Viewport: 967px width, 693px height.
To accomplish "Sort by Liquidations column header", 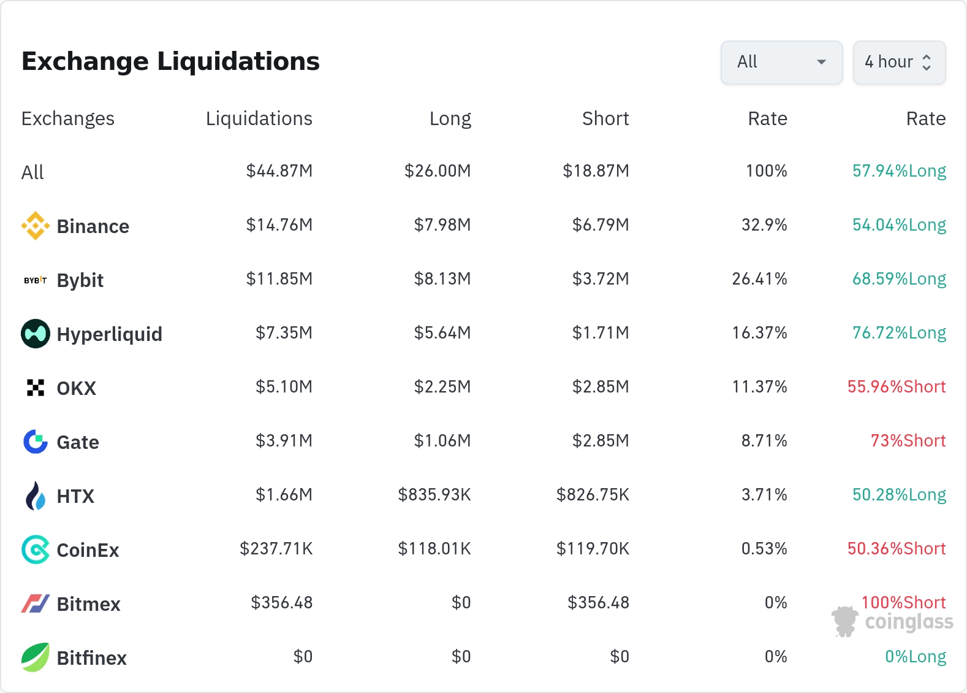I will click(x=259, y=118).
